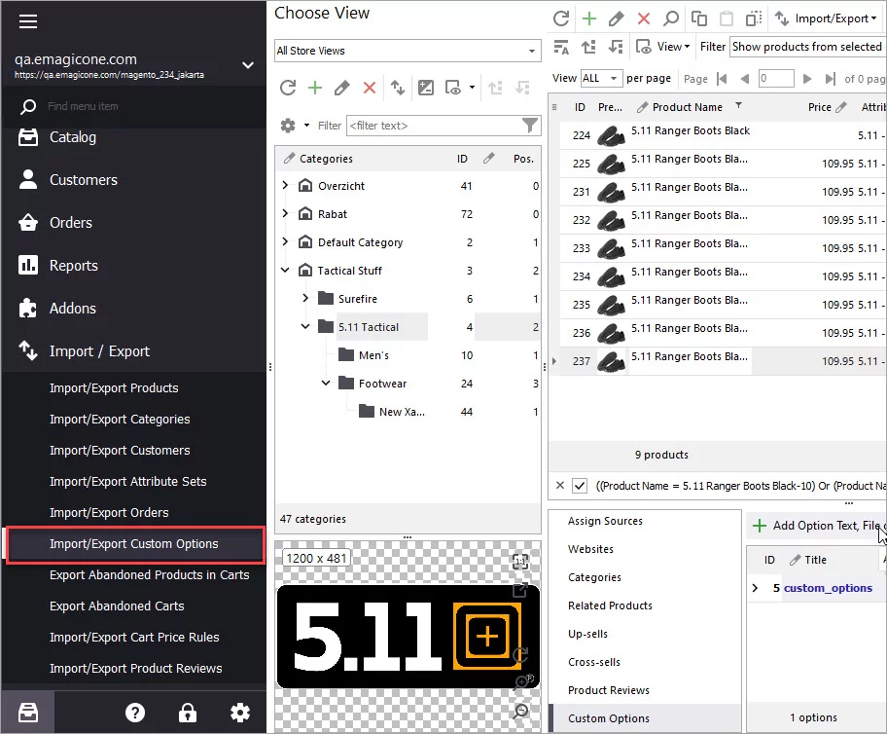Open the Catalog section
Image resolution: width=887 pixels, height=734 pixels.
tap(72, 137)
